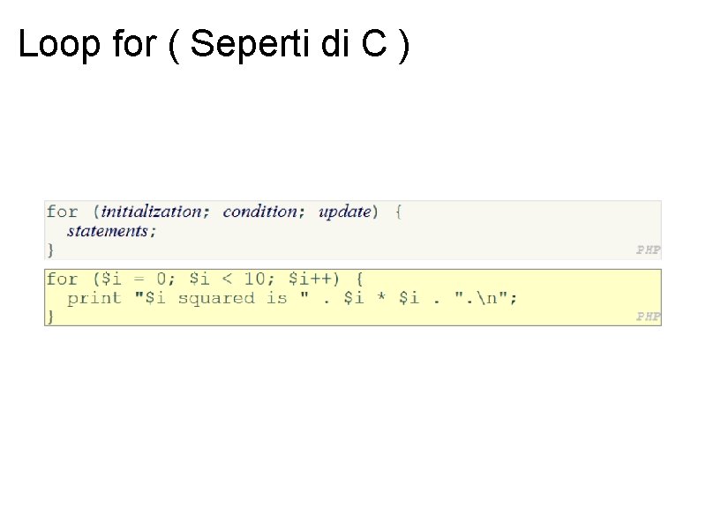Viewport: 706px width, 529px height.
Task: Click the '$i < 10;' loop condition
Action: [x=233, y=279]
